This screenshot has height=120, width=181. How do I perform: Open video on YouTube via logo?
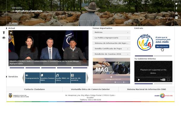click(x=163, y=80)
